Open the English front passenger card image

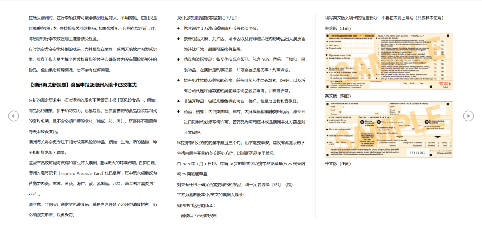click(x=389, y=61)
